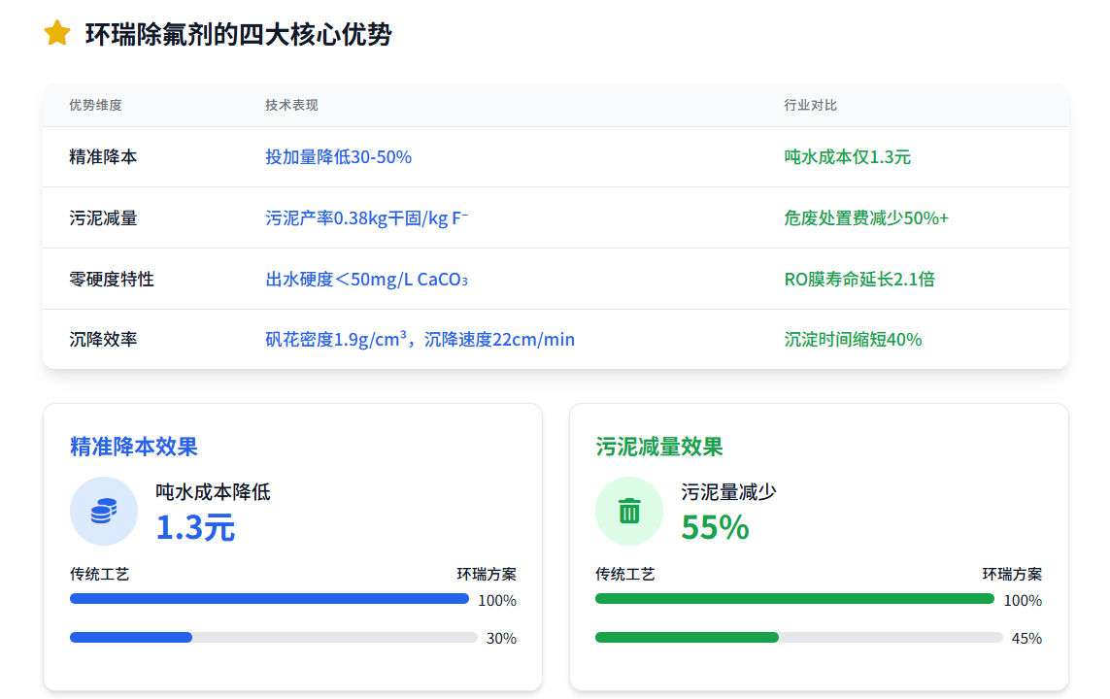Select the 污泥减量 table row label

pos(103,218)
